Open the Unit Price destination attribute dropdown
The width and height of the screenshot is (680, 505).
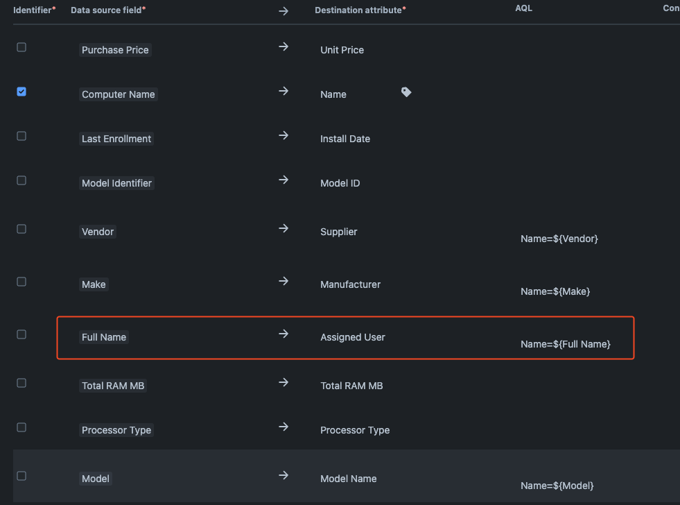342,50
